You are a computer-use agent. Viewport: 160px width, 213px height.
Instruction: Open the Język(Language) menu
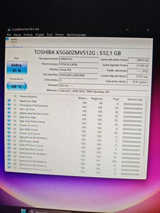click(x=76, y=35)
